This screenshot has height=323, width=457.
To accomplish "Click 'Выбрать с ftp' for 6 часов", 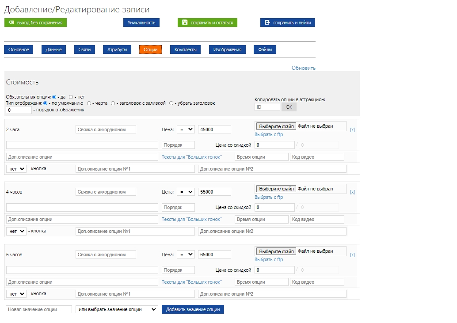I will (269, 260).
